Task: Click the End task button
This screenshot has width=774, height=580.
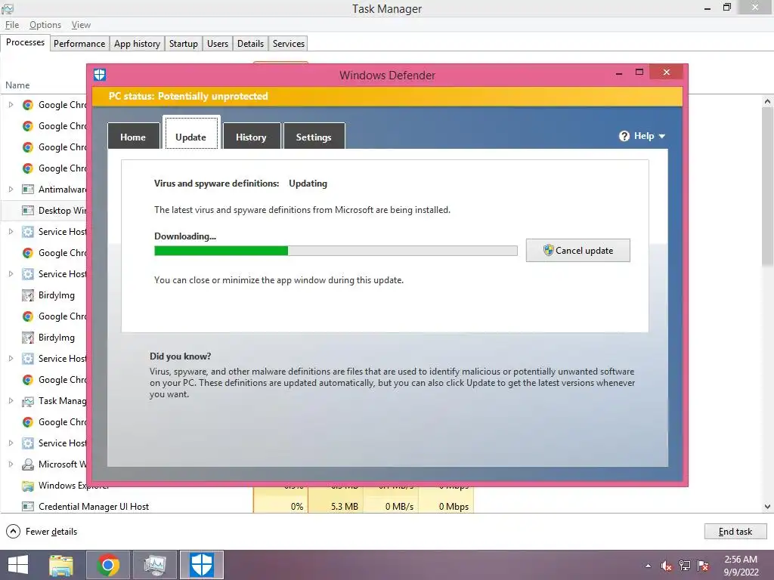Action: (735, 531)
